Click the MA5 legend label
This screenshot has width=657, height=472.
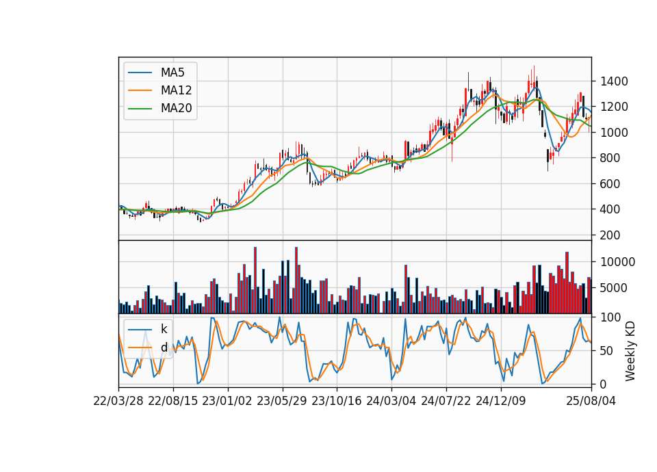pyautogui.click(x=172, y=73)
